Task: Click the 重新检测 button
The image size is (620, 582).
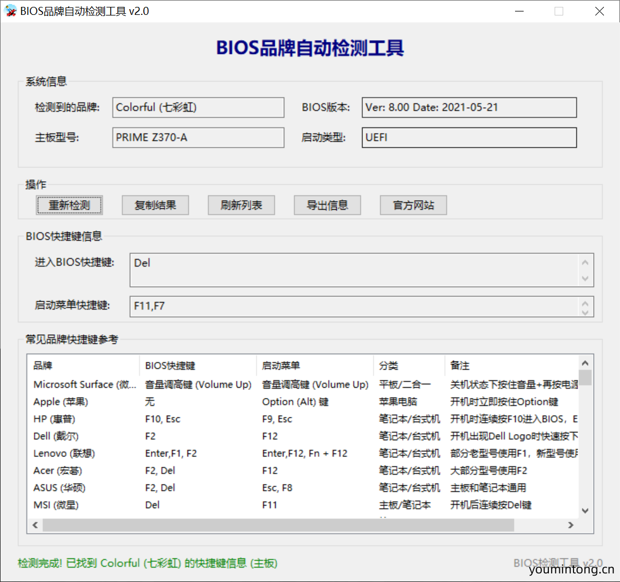Action: [x=69, y=205]
